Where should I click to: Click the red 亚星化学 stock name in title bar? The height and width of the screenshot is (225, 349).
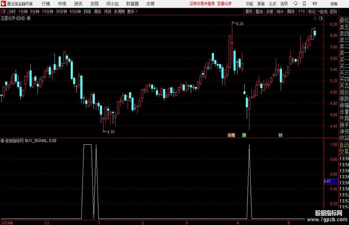point(225,4)
